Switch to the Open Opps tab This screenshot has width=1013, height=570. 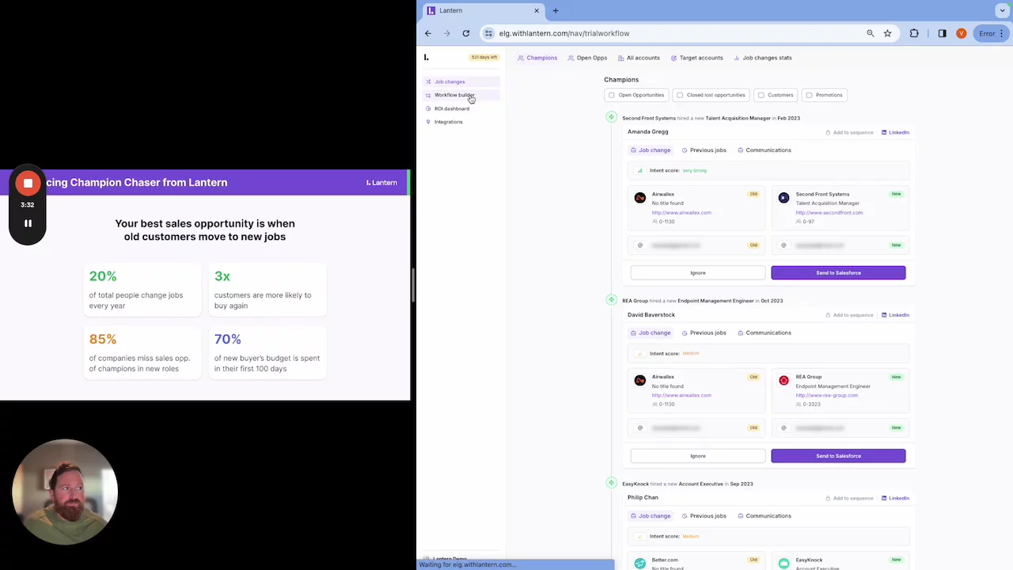pos(587,58)
